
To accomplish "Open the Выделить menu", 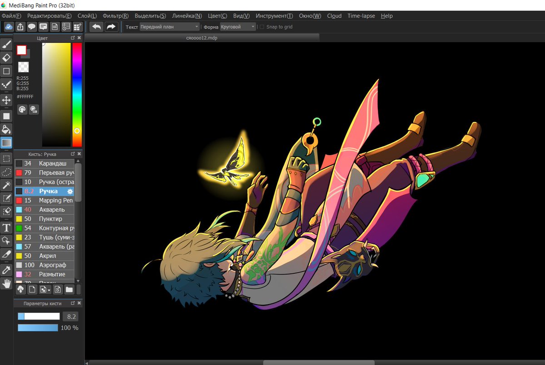I will pyautogui.click(x=150, y=16).
